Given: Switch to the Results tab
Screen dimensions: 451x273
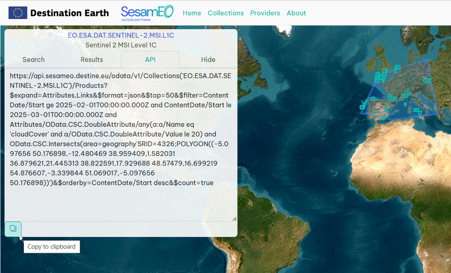Looking at the screenshot, I should coord(92,60).
